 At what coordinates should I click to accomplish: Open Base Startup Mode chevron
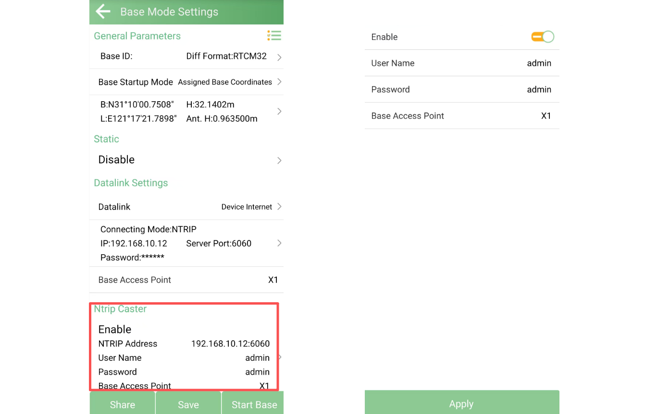279,82
